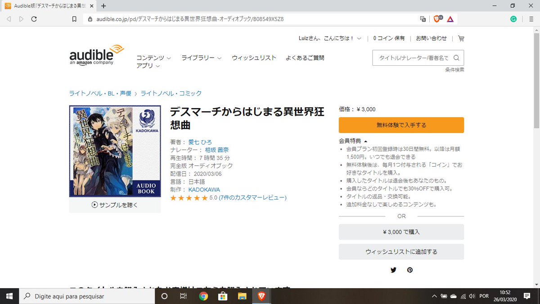
Task: Open the shopping cart icon
Action: click(461, 38)
